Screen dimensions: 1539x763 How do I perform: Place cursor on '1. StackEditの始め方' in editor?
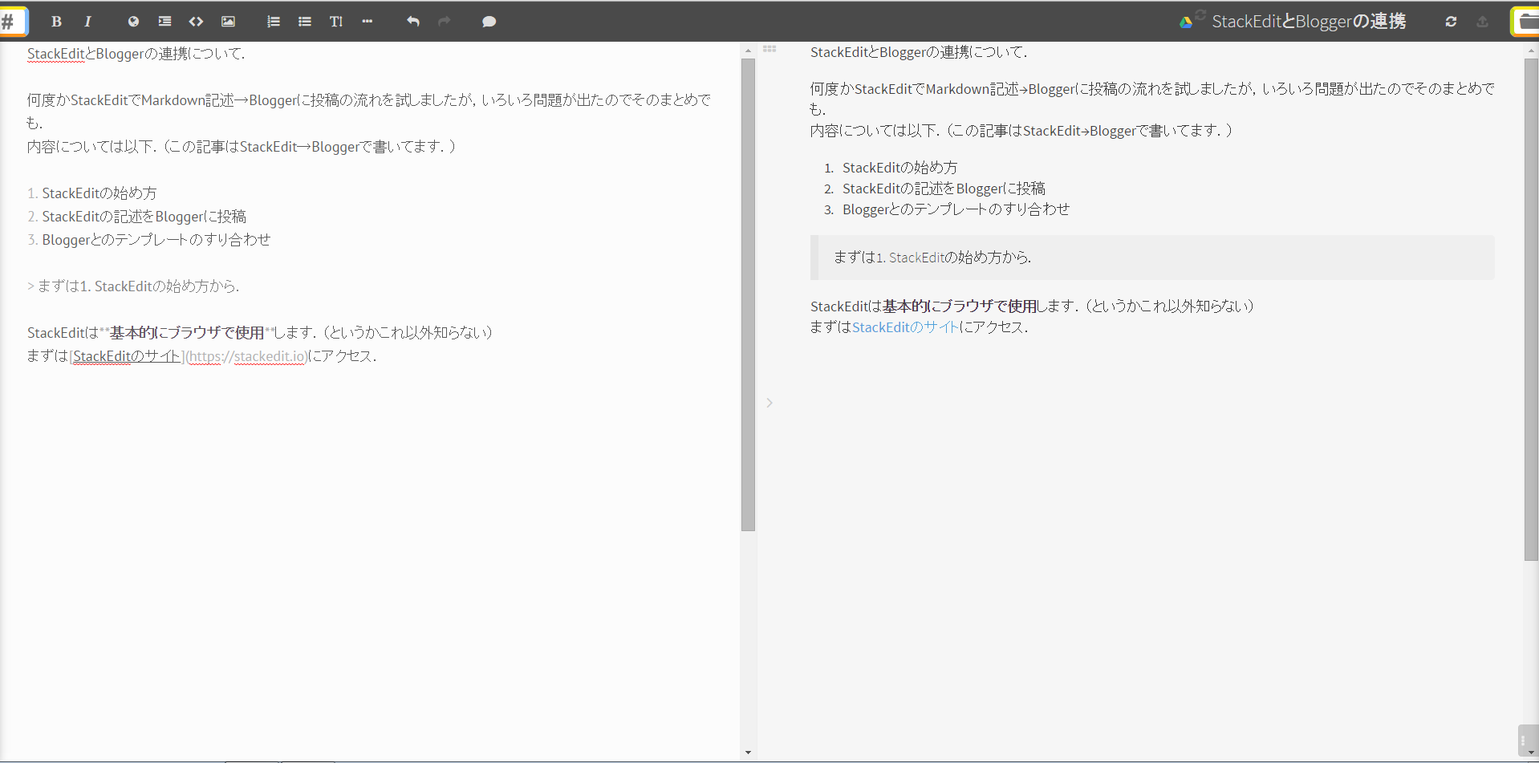92,193
